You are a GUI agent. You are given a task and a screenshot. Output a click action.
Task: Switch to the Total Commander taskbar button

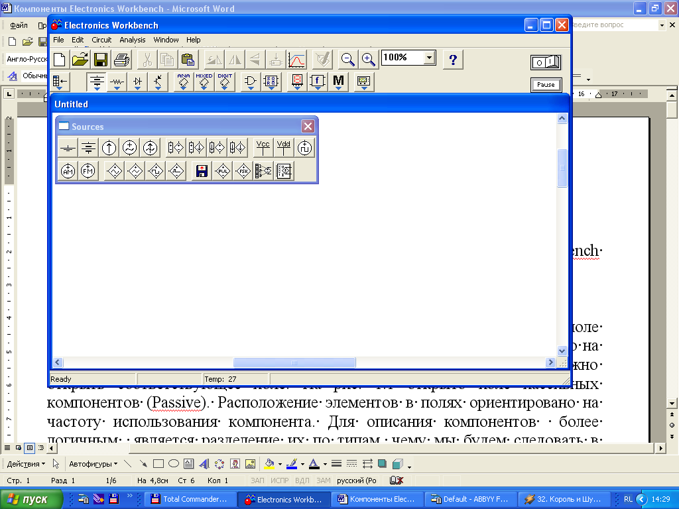click(190, 499)
